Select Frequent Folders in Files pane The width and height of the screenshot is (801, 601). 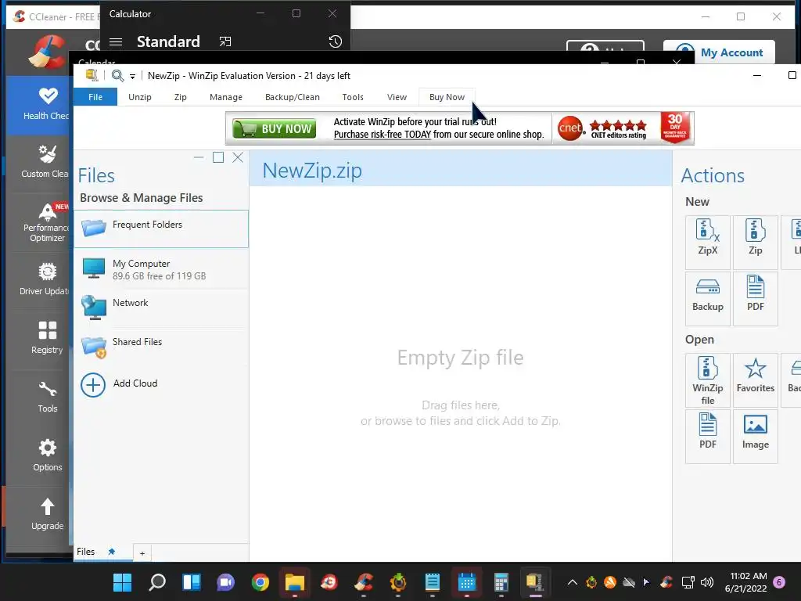(x=161, y=229)
